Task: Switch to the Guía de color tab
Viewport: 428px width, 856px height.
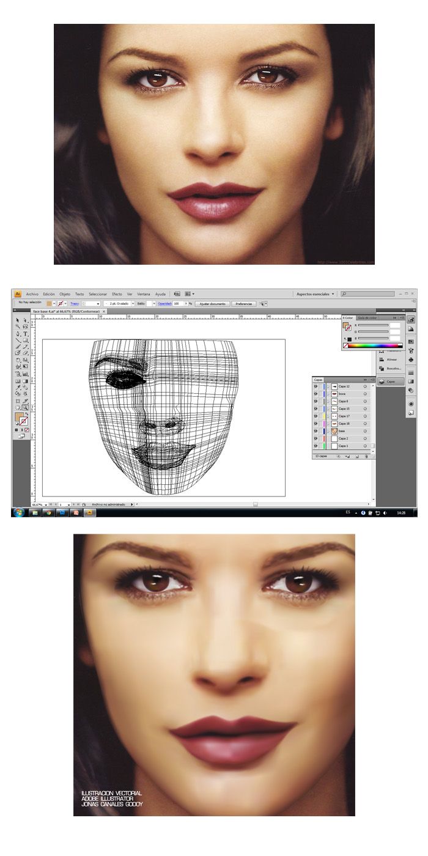Action: coord(367,318)
